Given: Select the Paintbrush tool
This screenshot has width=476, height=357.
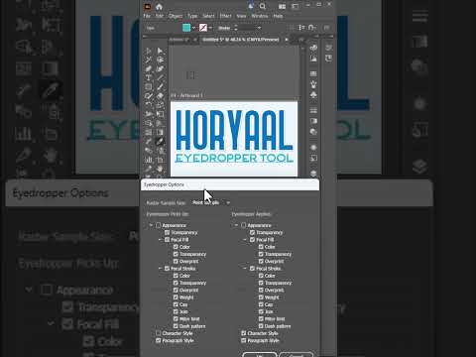Looking at the screenshot, I should [x=160, y=87].
